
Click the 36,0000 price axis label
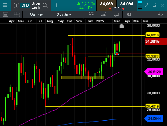click(x=153, y=26)
